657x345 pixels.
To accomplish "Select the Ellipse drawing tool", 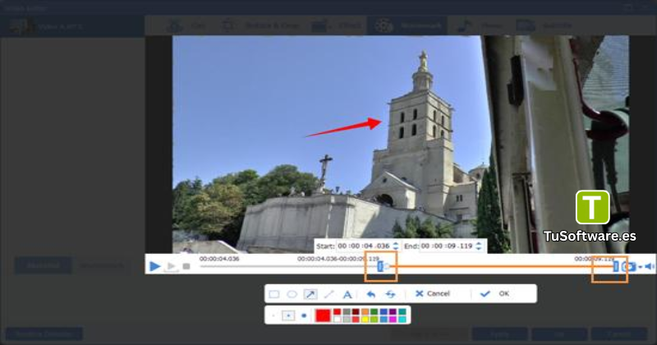I will (292, 294).
